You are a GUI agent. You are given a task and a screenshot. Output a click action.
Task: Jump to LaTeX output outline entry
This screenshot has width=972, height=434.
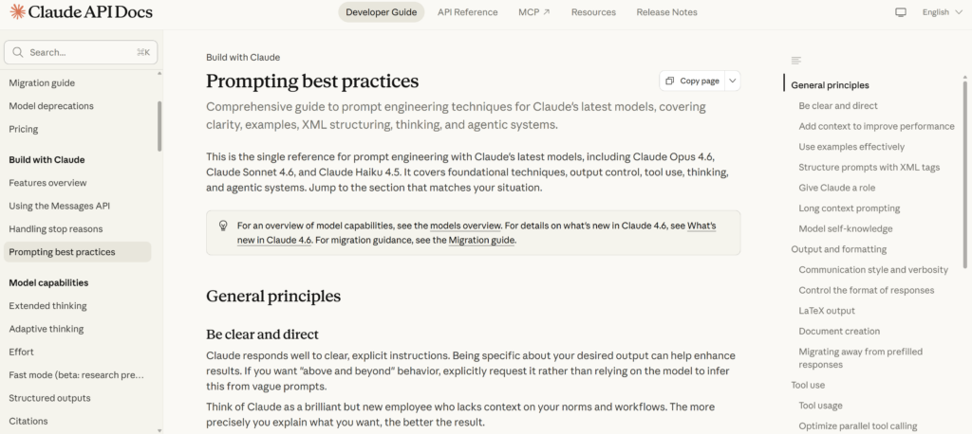click(827, 311)
